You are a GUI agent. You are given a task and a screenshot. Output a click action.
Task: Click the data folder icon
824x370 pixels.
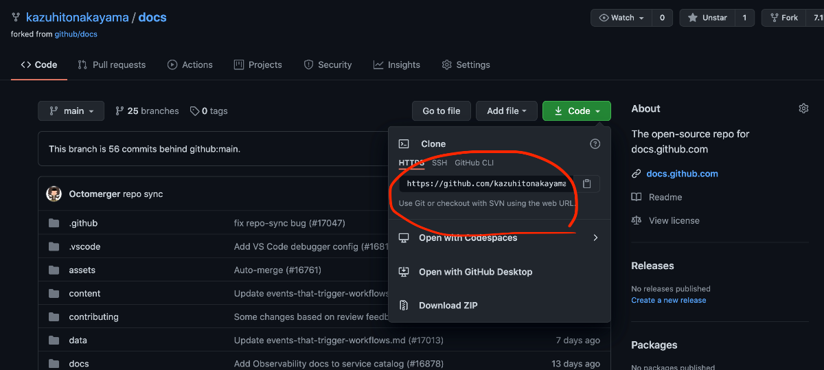click(54, 340)
